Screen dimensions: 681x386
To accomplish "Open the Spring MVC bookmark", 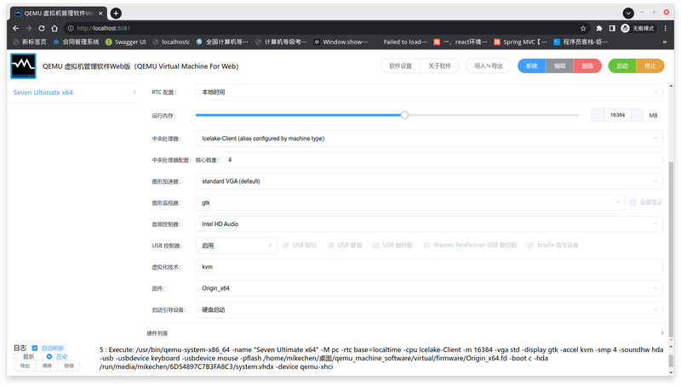I will click(520, 42).
